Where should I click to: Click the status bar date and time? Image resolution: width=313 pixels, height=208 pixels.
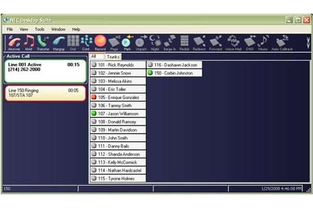click(282, 188)
